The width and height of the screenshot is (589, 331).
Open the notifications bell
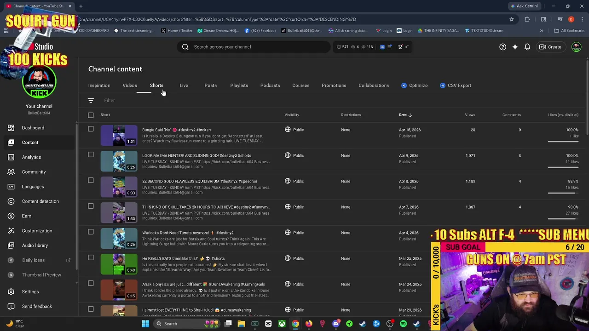[x=527, y=47]
